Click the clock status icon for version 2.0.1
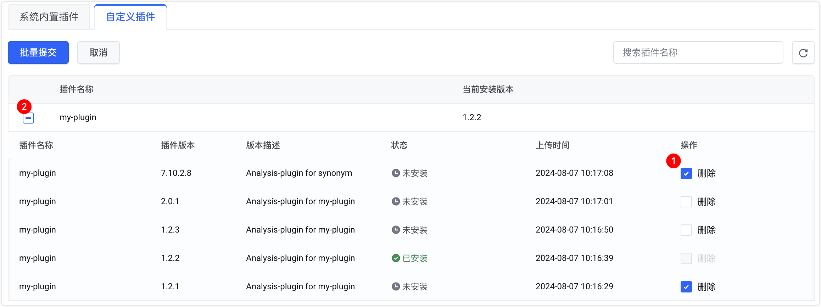Viewport: 821px width, 307px height. tap(396, 201)
